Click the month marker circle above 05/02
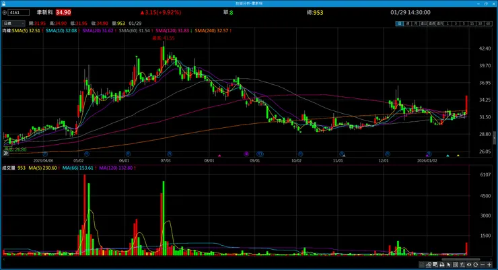498x270 pixels. 86,154
